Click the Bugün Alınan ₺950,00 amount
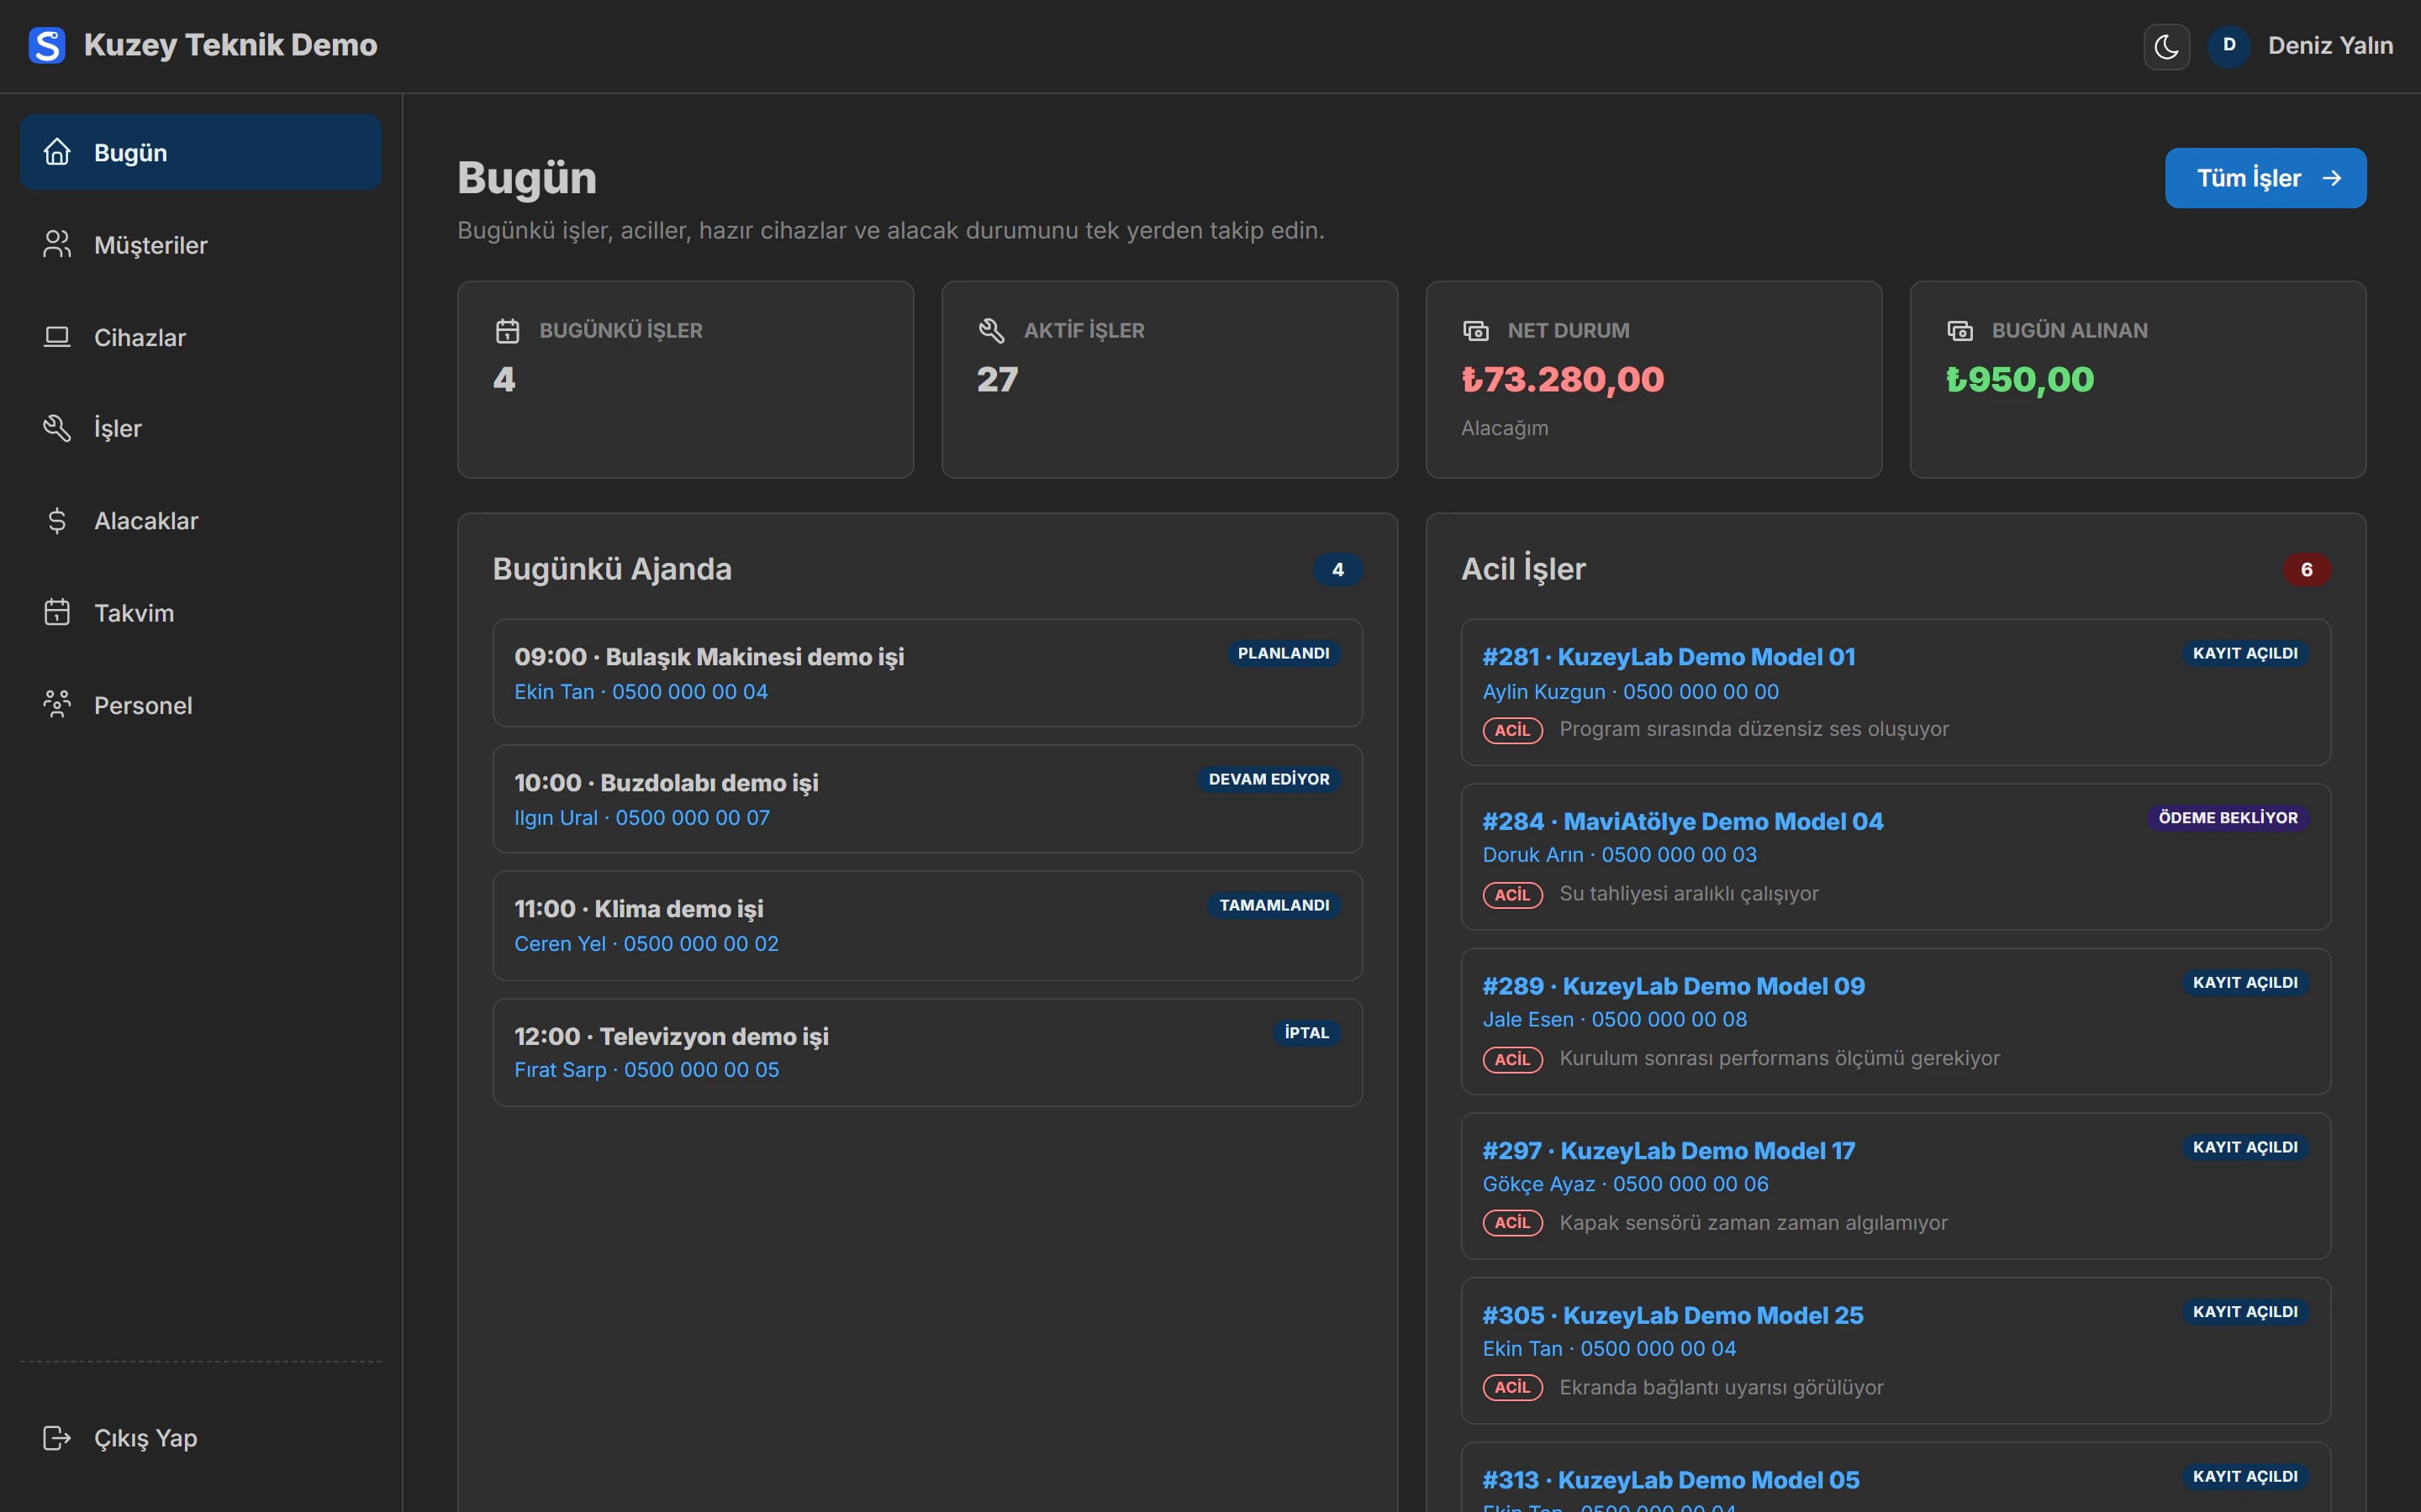Viewport: 2421px width, 1512px height. 2020,380
